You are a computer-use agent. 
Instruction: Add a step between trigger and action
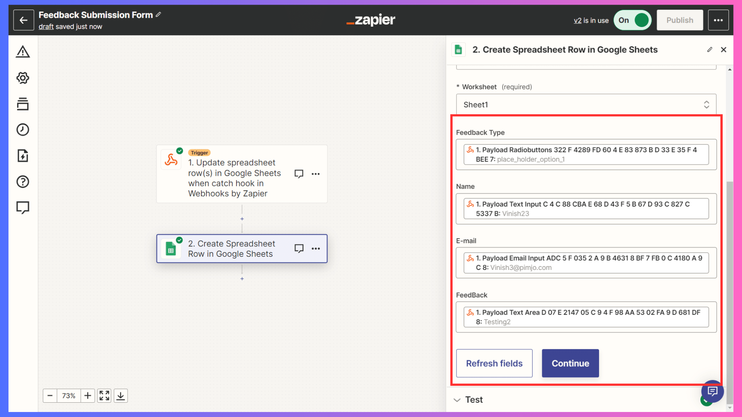[242, 219]
